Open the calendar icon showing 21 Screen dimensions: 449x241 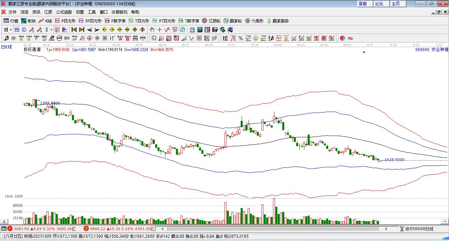tap(192, 30)
